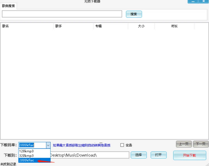
Task: Start downloading with 开始下载 button
Action: click(x=190, y=155)
